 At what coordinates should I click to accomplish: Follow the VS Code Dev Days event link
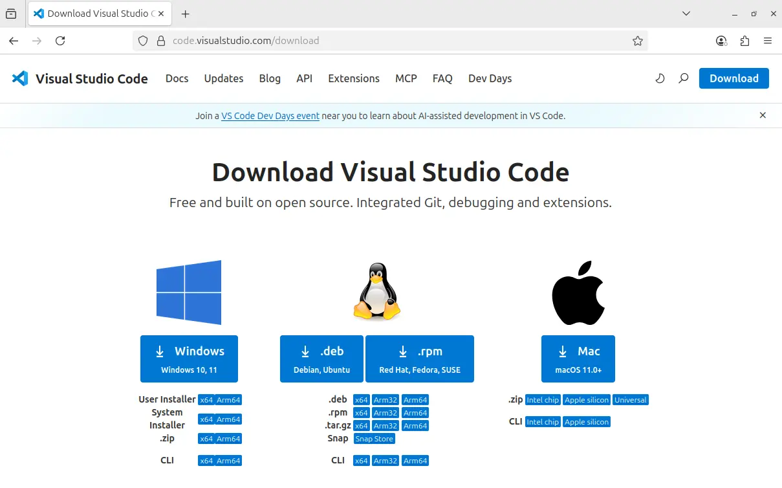click(x=270, y=116)
